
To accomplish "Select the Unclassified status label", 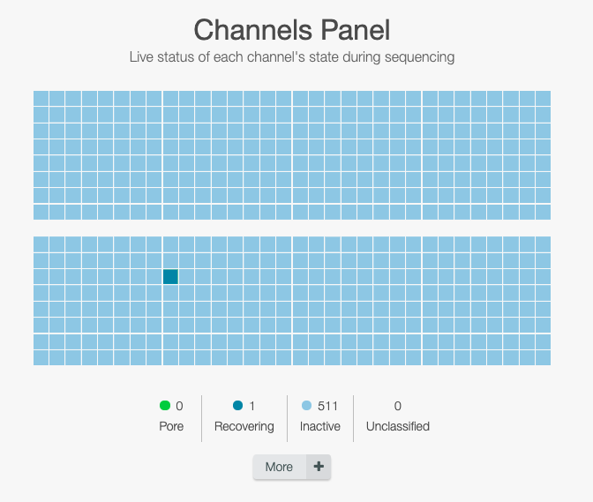I will point(397,426).
